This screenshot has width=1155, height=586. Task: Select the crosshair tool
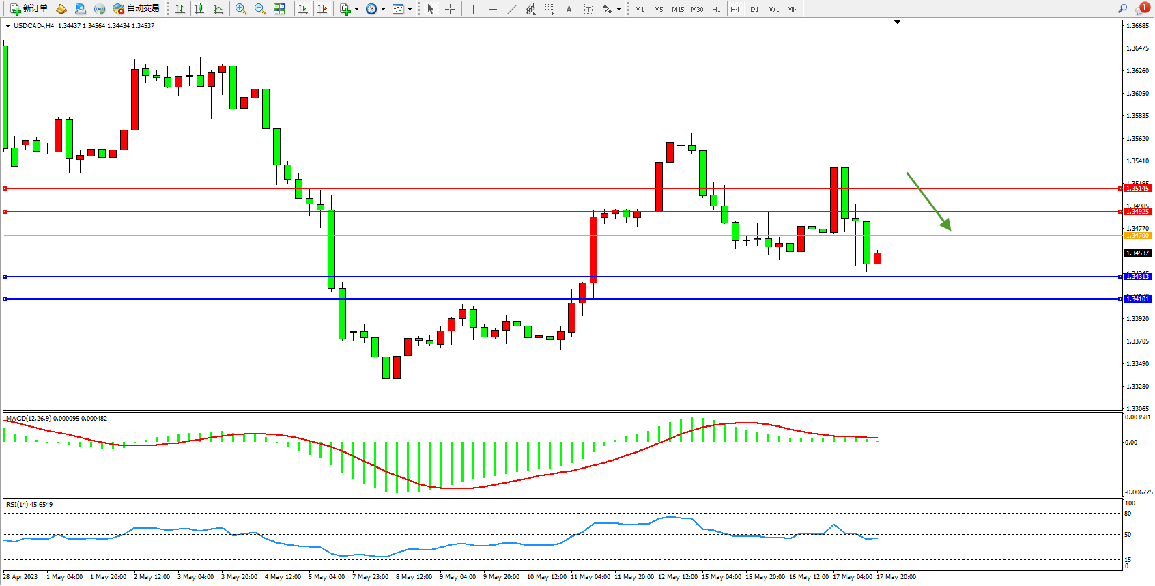451,9
